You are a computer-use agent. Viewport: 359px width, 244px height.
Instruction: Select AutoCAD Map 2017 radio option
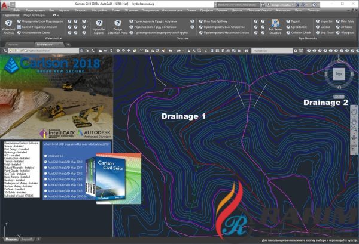45,168
